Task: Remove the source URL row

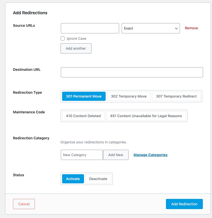Action: pyautogui.click(x=191, y=28)
